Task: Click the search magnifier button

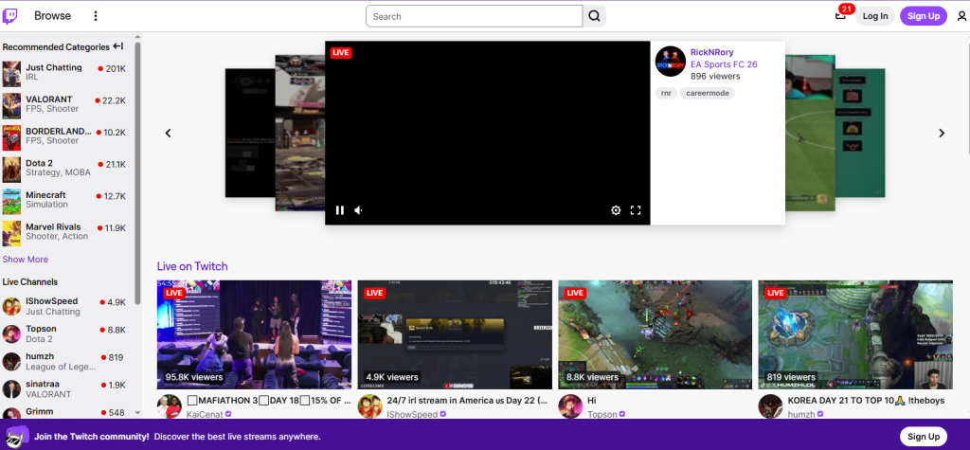Action: 594,16
